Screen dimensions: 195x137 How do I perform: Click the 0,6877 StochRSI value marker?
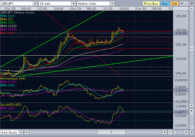[x=181, y=112]
